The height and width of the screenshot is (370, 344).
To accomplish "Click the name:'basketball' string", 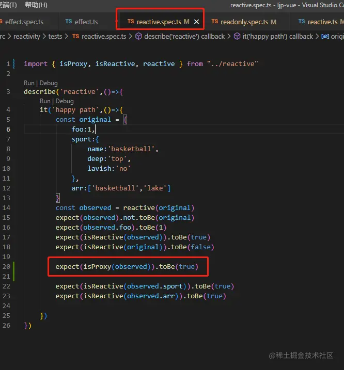I will (x=131, y=149).
